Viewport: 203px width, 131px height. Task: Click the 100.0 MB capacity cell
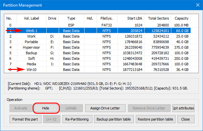[181, 25]
